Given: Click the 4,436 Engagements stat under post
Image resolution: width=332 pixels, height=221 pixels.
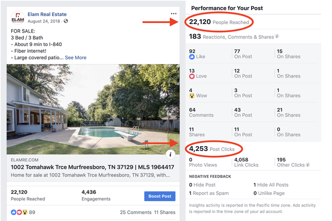Looking at the screenshot, I should pos(98,195).
